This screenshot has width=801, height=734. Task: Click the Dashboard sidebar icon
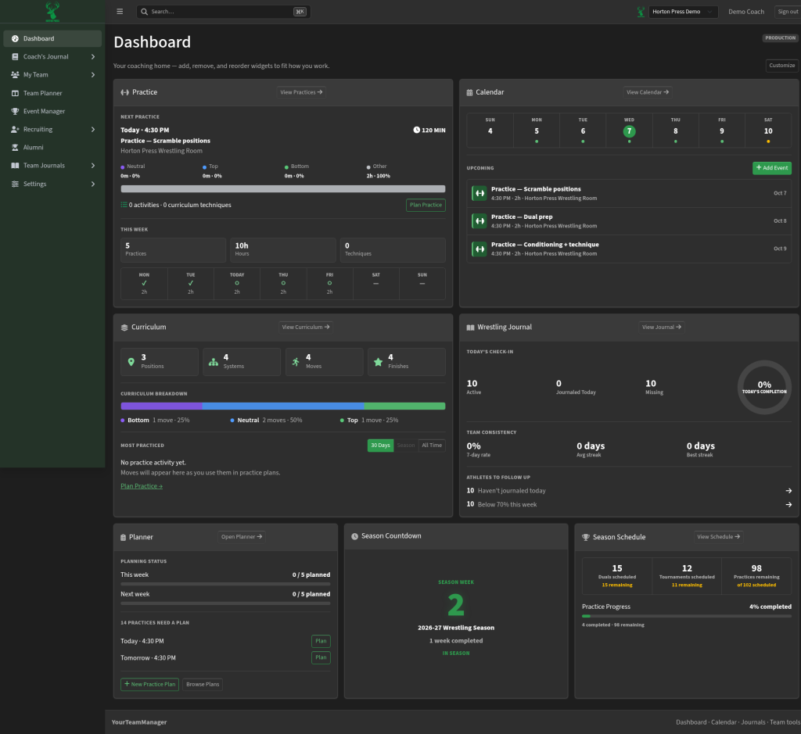[15, 38]
